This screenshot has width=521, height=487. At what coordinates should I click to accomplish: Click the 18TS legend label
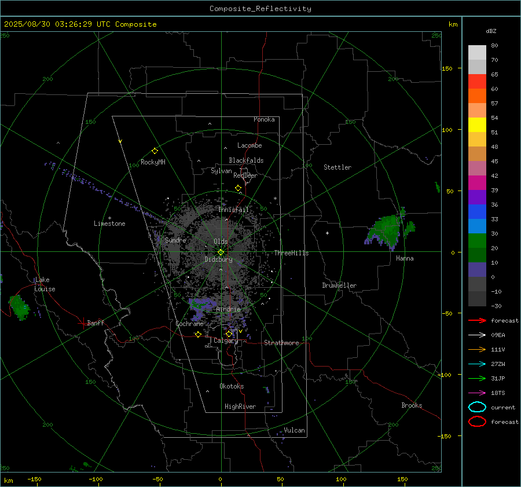click(x=498, y=393)
